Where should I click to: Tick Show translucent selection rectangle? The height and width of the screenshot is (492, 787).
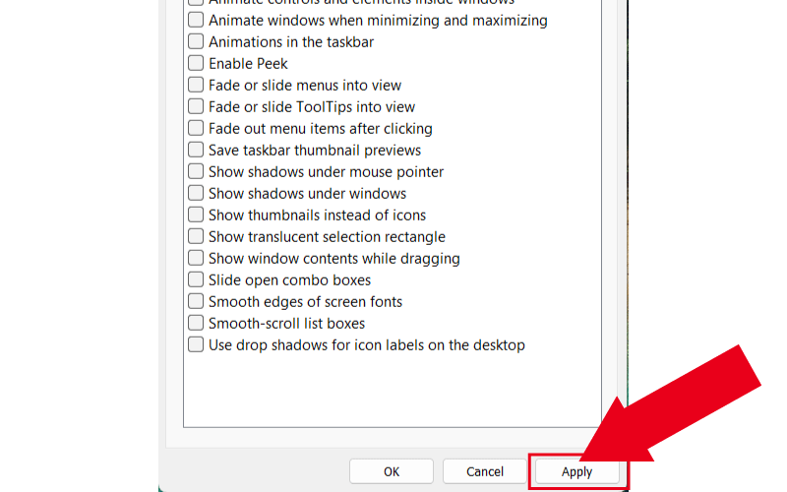[x=196, y=236]
